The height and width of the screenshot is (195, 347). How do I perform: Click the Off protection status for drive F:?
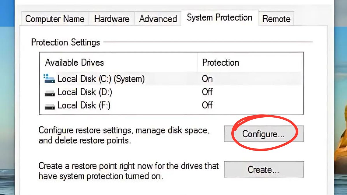click(x=207, y=105)
